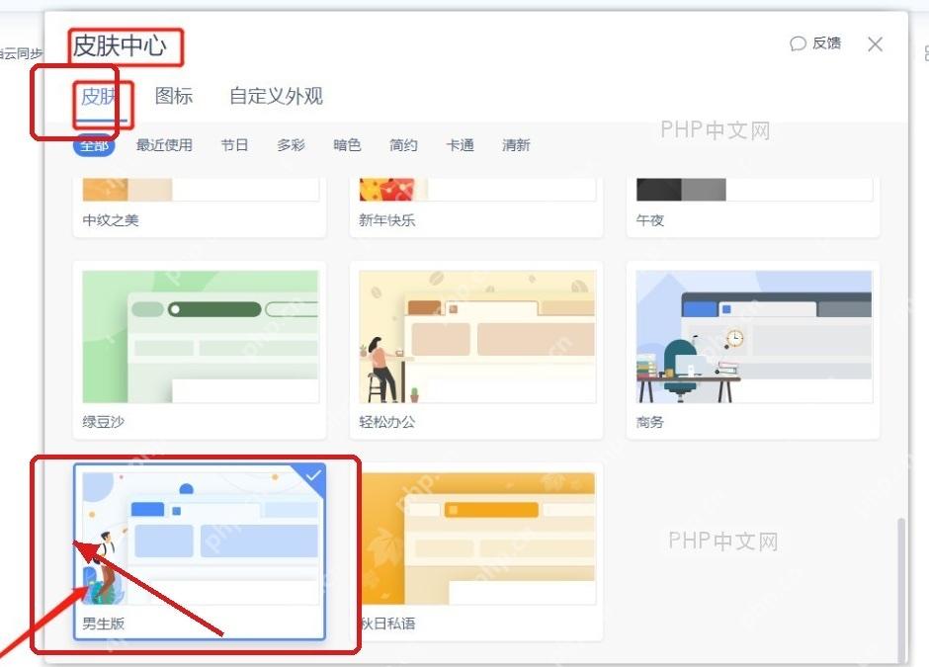The image size is (929, 667).
Task: Click the 绿豆沙 skin name label
Action: pyautogui.click(x=104, y=422)
